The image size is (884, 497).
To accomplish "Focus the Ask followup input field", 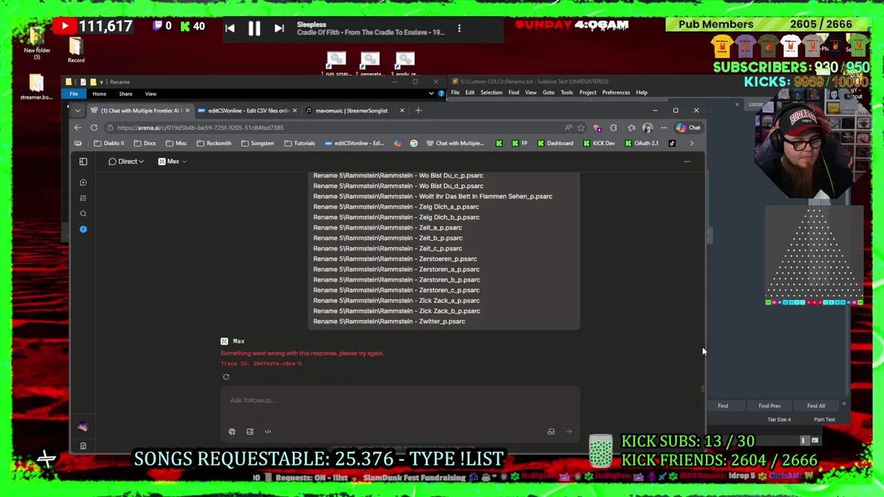I will (401, 400).
